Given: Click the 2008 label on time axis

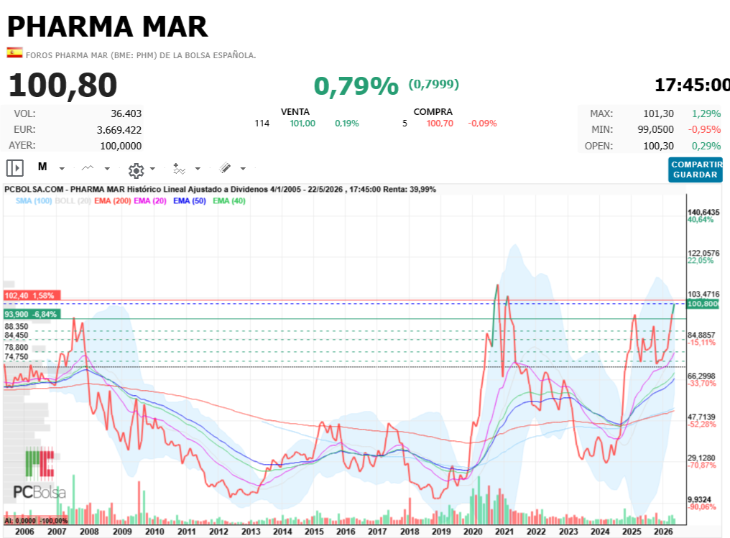Looking at the screenshot, I should [x=89, y=532].
